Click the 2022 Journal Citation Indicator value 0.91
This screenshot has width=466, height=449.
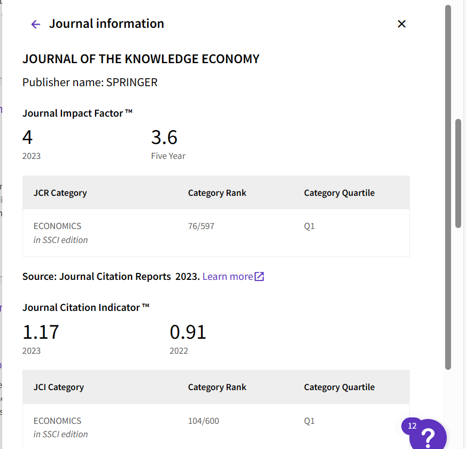pos(188,332)
